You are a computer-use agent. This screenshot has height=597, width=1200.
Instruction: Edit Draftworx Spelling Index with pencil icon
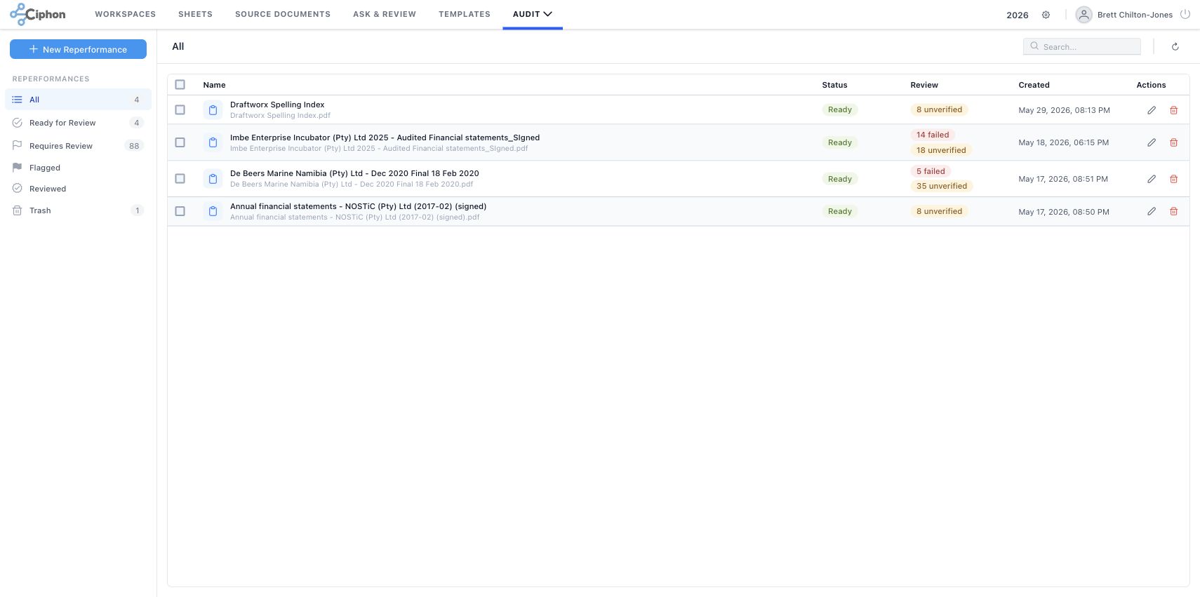(x=1152, y=110)
